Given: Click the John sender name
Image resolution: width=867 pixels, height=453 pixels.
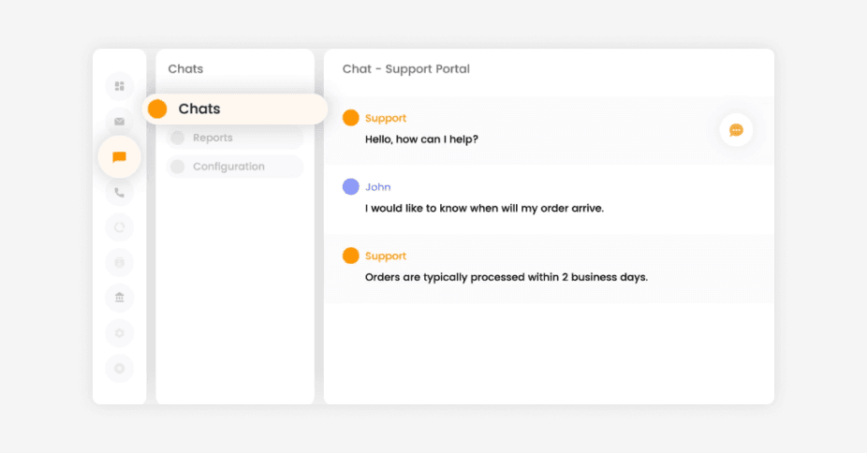Looking at the screenshot, I should (377, 187).
